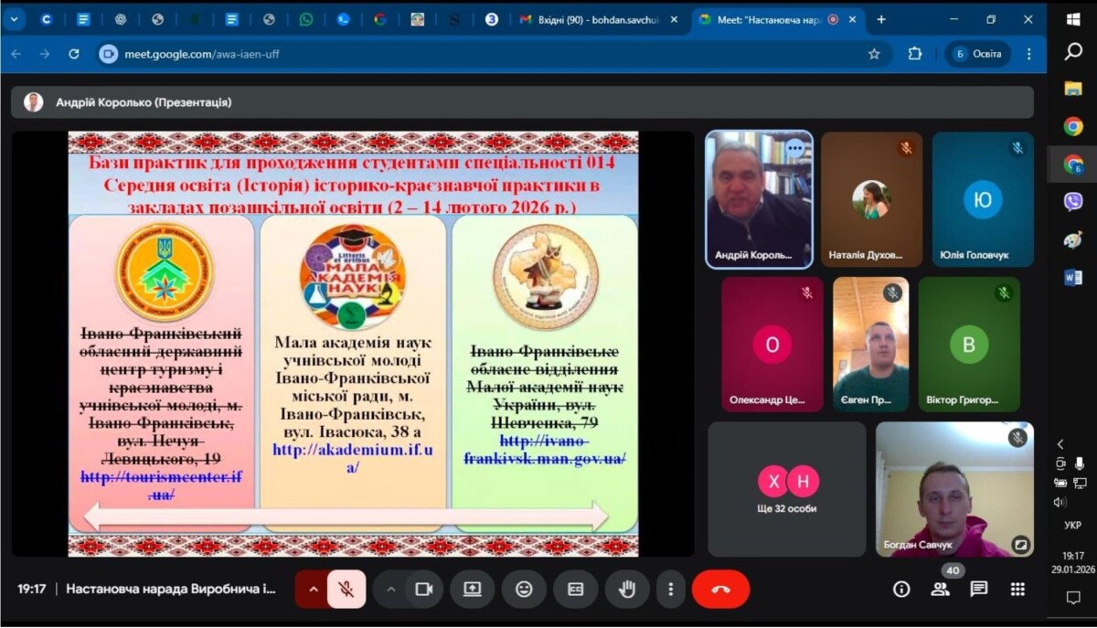Open the chat with everyone panel
Viewport: 1097px width, 628px height.
tap(978, 590)
